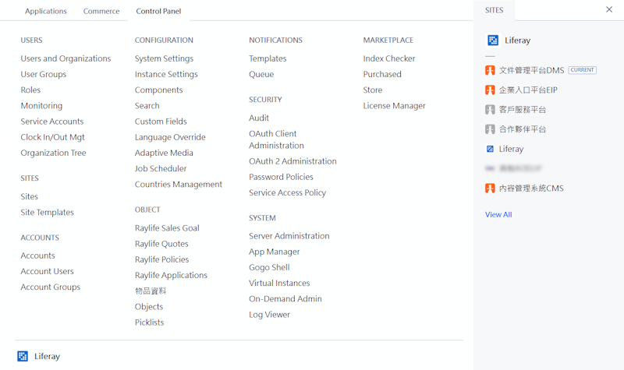624x370 pixels.
Task: Open Raylife Sales Goal object
Action: (x=167, y=228)
